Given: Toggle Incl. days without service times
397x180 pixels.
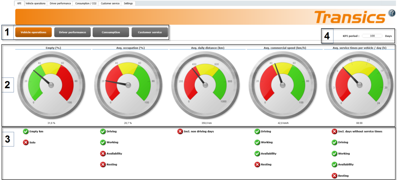Looking at the screenshot, I should click(334, 131).
